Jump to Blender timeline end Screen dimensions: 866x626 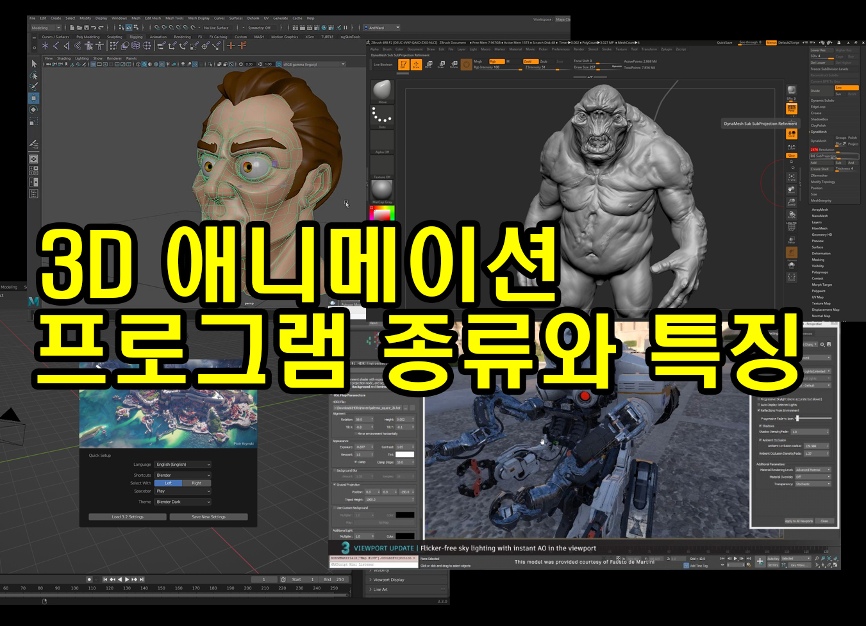(142, 579)
